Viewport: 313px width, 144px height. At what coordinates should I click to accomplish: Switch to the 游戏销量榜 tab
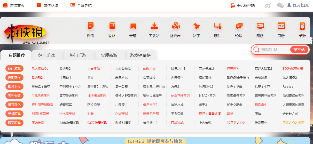coord(140,55)
